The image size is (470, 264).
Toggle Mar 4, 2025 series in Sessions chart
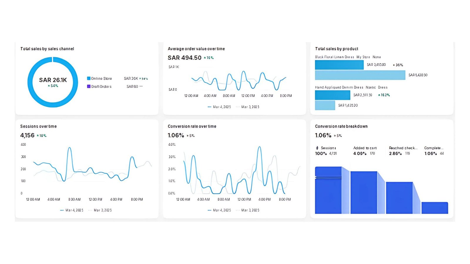click(71, 210)
